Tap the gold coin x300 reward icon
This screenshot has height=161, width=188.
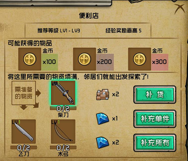(139, 59)
